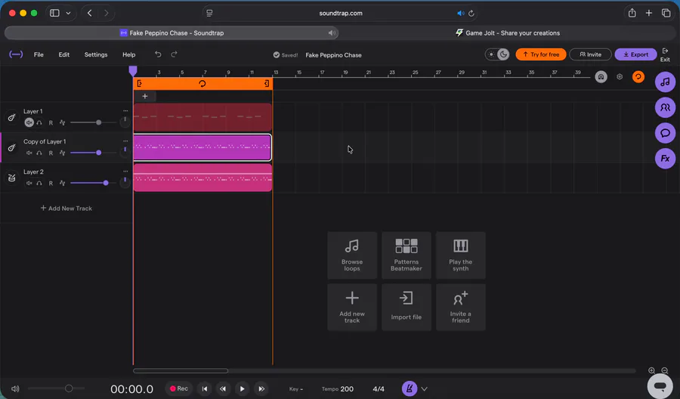Viewport: 680px width, 399px height.
Task: Open the chat panel
Action: (x=665, y=133)
